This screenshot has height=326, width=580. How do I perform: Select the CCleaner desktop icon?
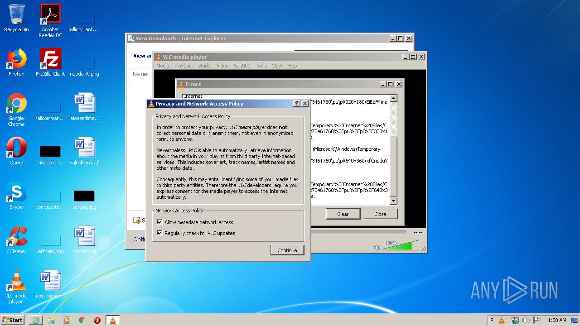(x=16, y=240)
